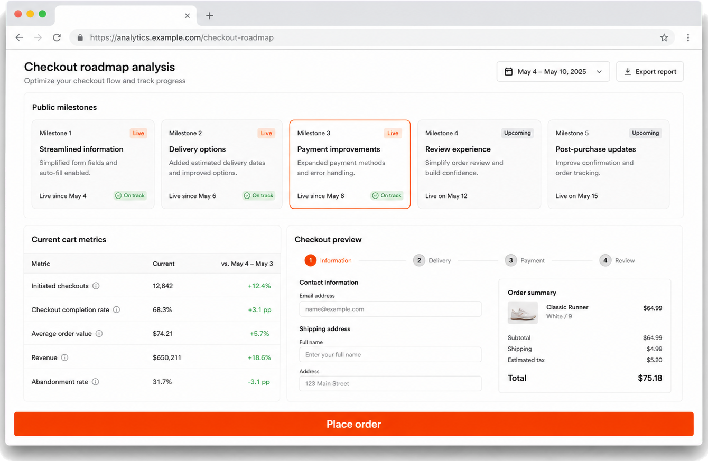This screenshot has width=708, height=461.
Task: Click the vs. May 4 – May 3 column header
Action: [x=247, y=264]
